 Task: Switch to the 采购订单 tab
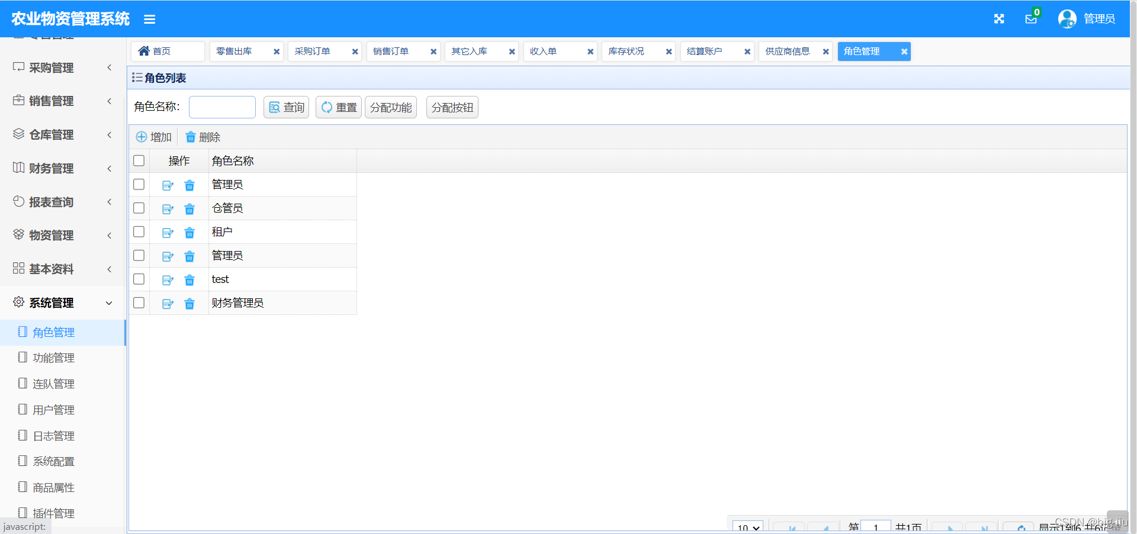point(313,52)
